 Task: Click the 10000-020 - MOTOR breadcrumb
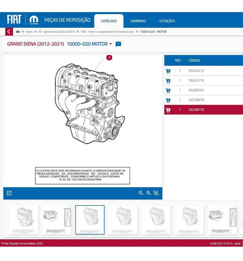pyautogui.click(x=153, y=32)
